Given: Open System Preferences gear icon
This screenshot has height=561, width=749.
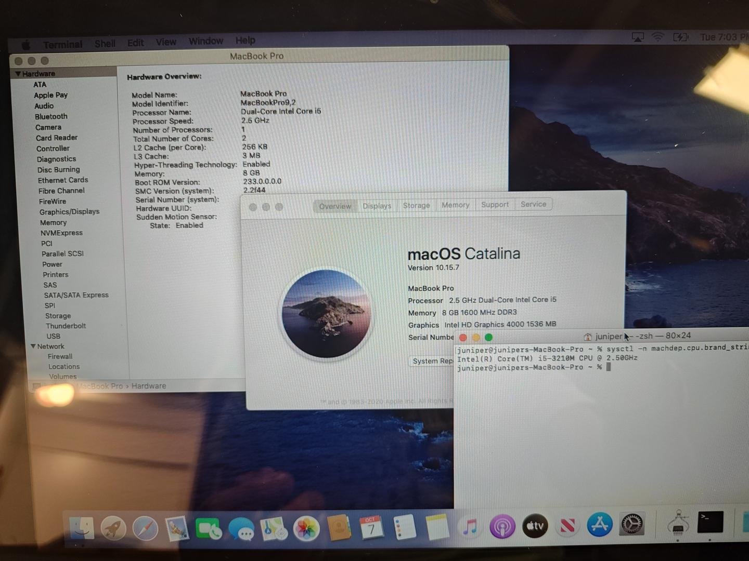Looking at the screenshot, I should point(632,525).
